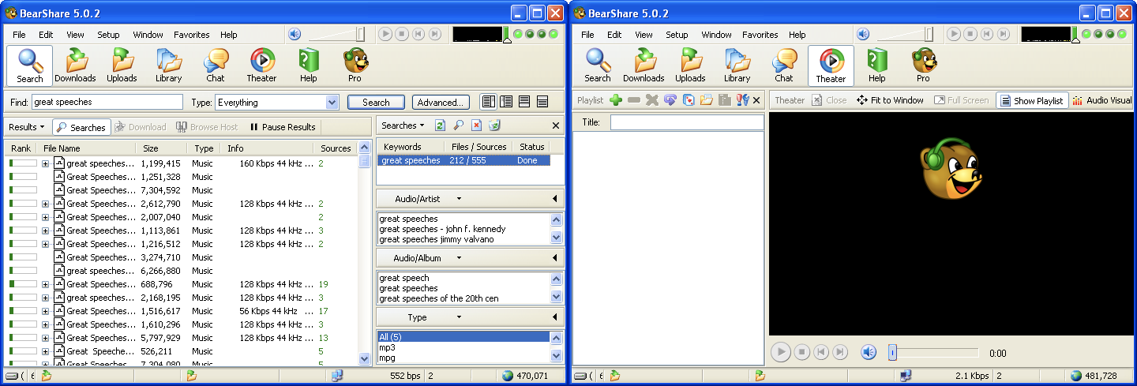Open Library in the right Theater window
The height and width of the screenshot is (386, 1137).
tap(737, 66)
